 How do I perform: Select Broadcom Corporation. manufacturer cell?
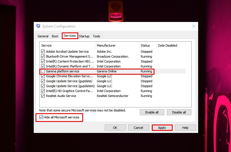(113, 56)
